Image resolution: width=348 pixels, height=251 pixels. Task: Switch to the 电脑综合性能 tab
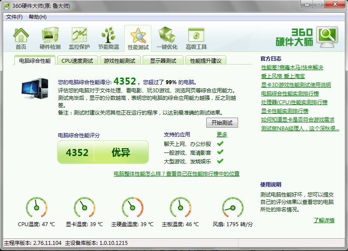pos(35,61)
